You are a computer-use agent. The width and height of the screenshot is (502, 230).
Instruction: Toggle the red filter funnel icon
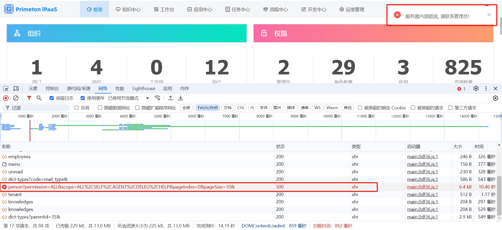[29, 98]
